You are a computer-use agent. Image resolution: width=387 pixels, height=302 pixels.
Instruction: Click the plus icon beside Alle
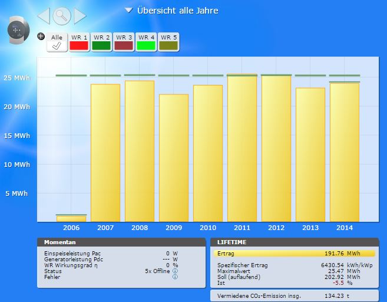coord(41,36)
